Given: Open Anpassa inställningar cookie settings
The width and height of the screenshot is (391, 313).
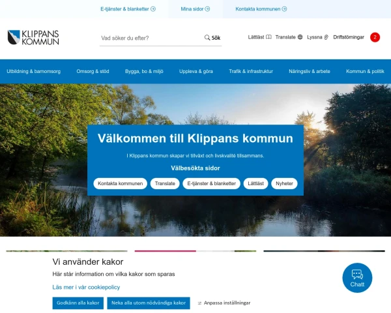Looking at the screenshot, I should pos(224,303).
